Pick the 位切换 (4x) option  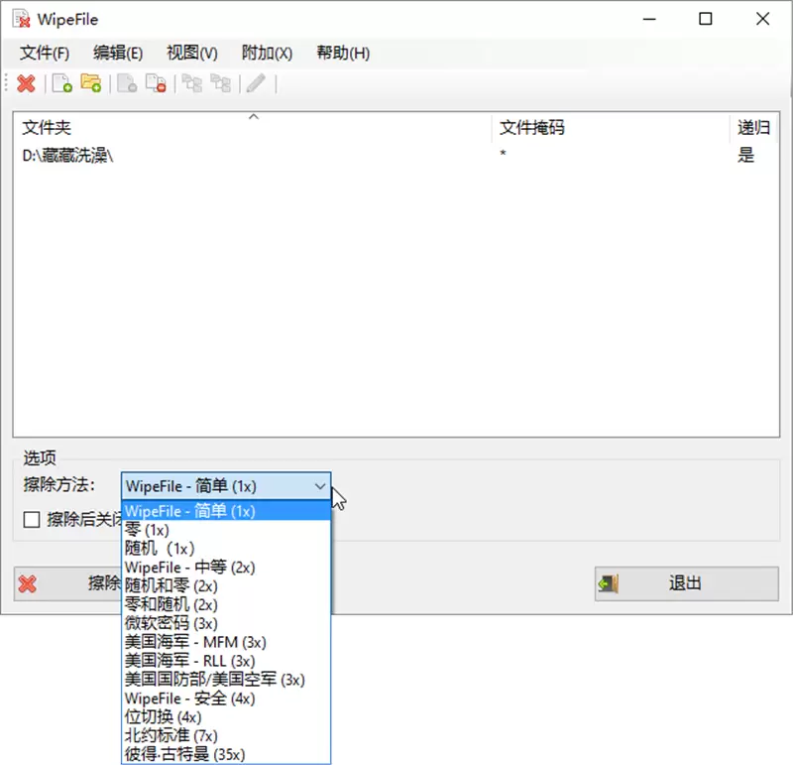click(x=226, y=717)
